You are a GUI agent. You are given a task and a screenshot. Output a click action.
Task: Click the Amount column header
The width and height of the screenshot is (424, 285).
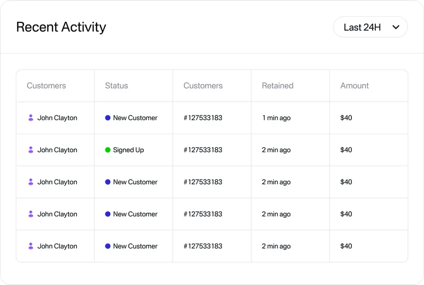[x=355, y=86]
